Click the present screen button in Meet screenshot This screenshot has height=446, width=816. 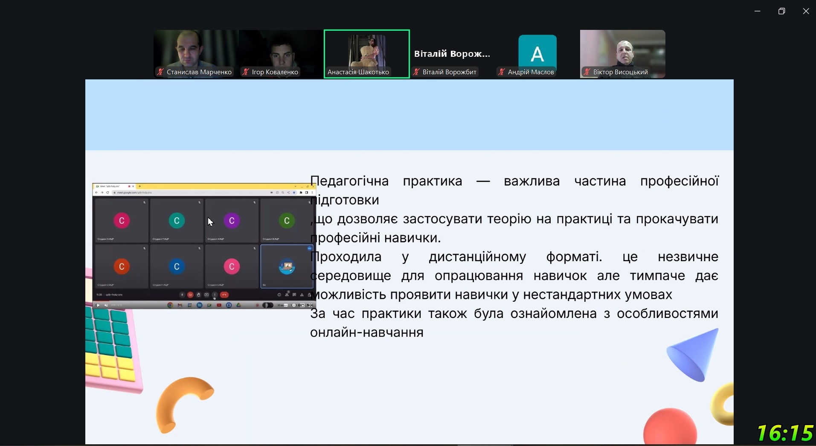[206, 294]
